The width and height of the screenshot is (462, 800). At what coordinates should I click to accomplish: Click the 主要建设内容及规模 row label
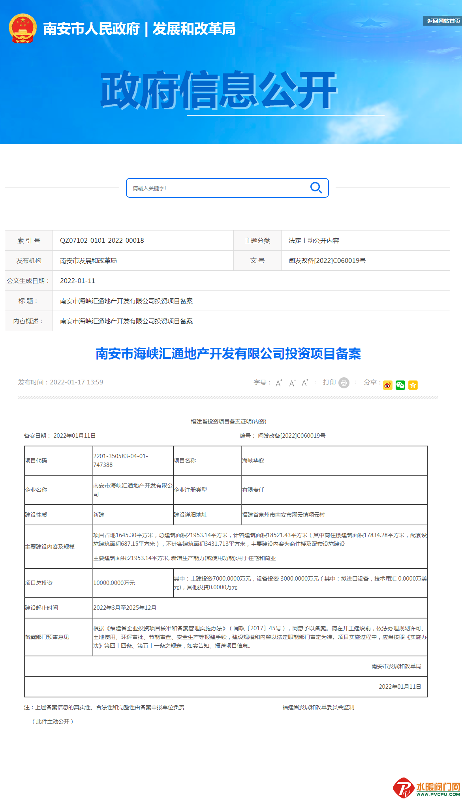click(x=50, y=547)
